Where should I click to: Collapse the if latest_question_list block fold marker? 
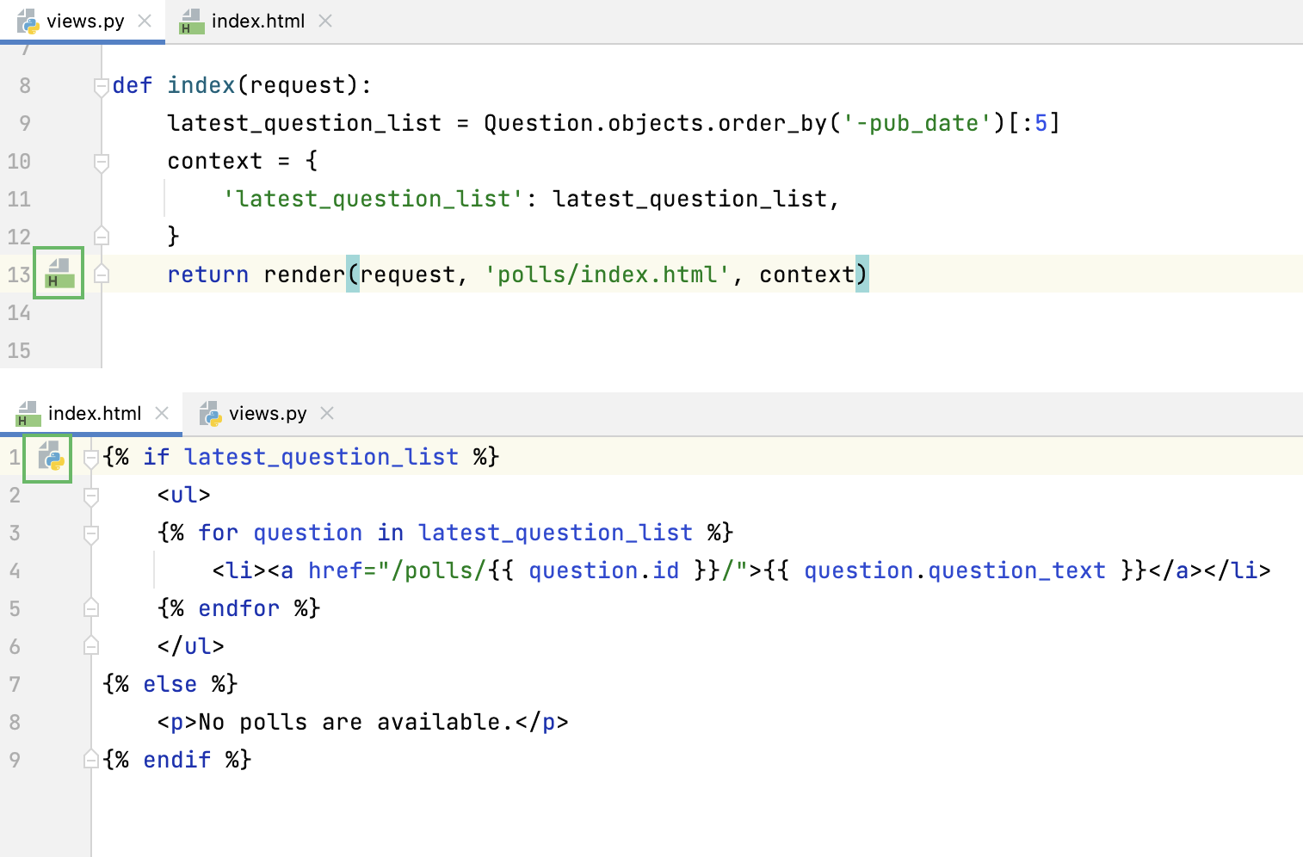coord(90,456)
